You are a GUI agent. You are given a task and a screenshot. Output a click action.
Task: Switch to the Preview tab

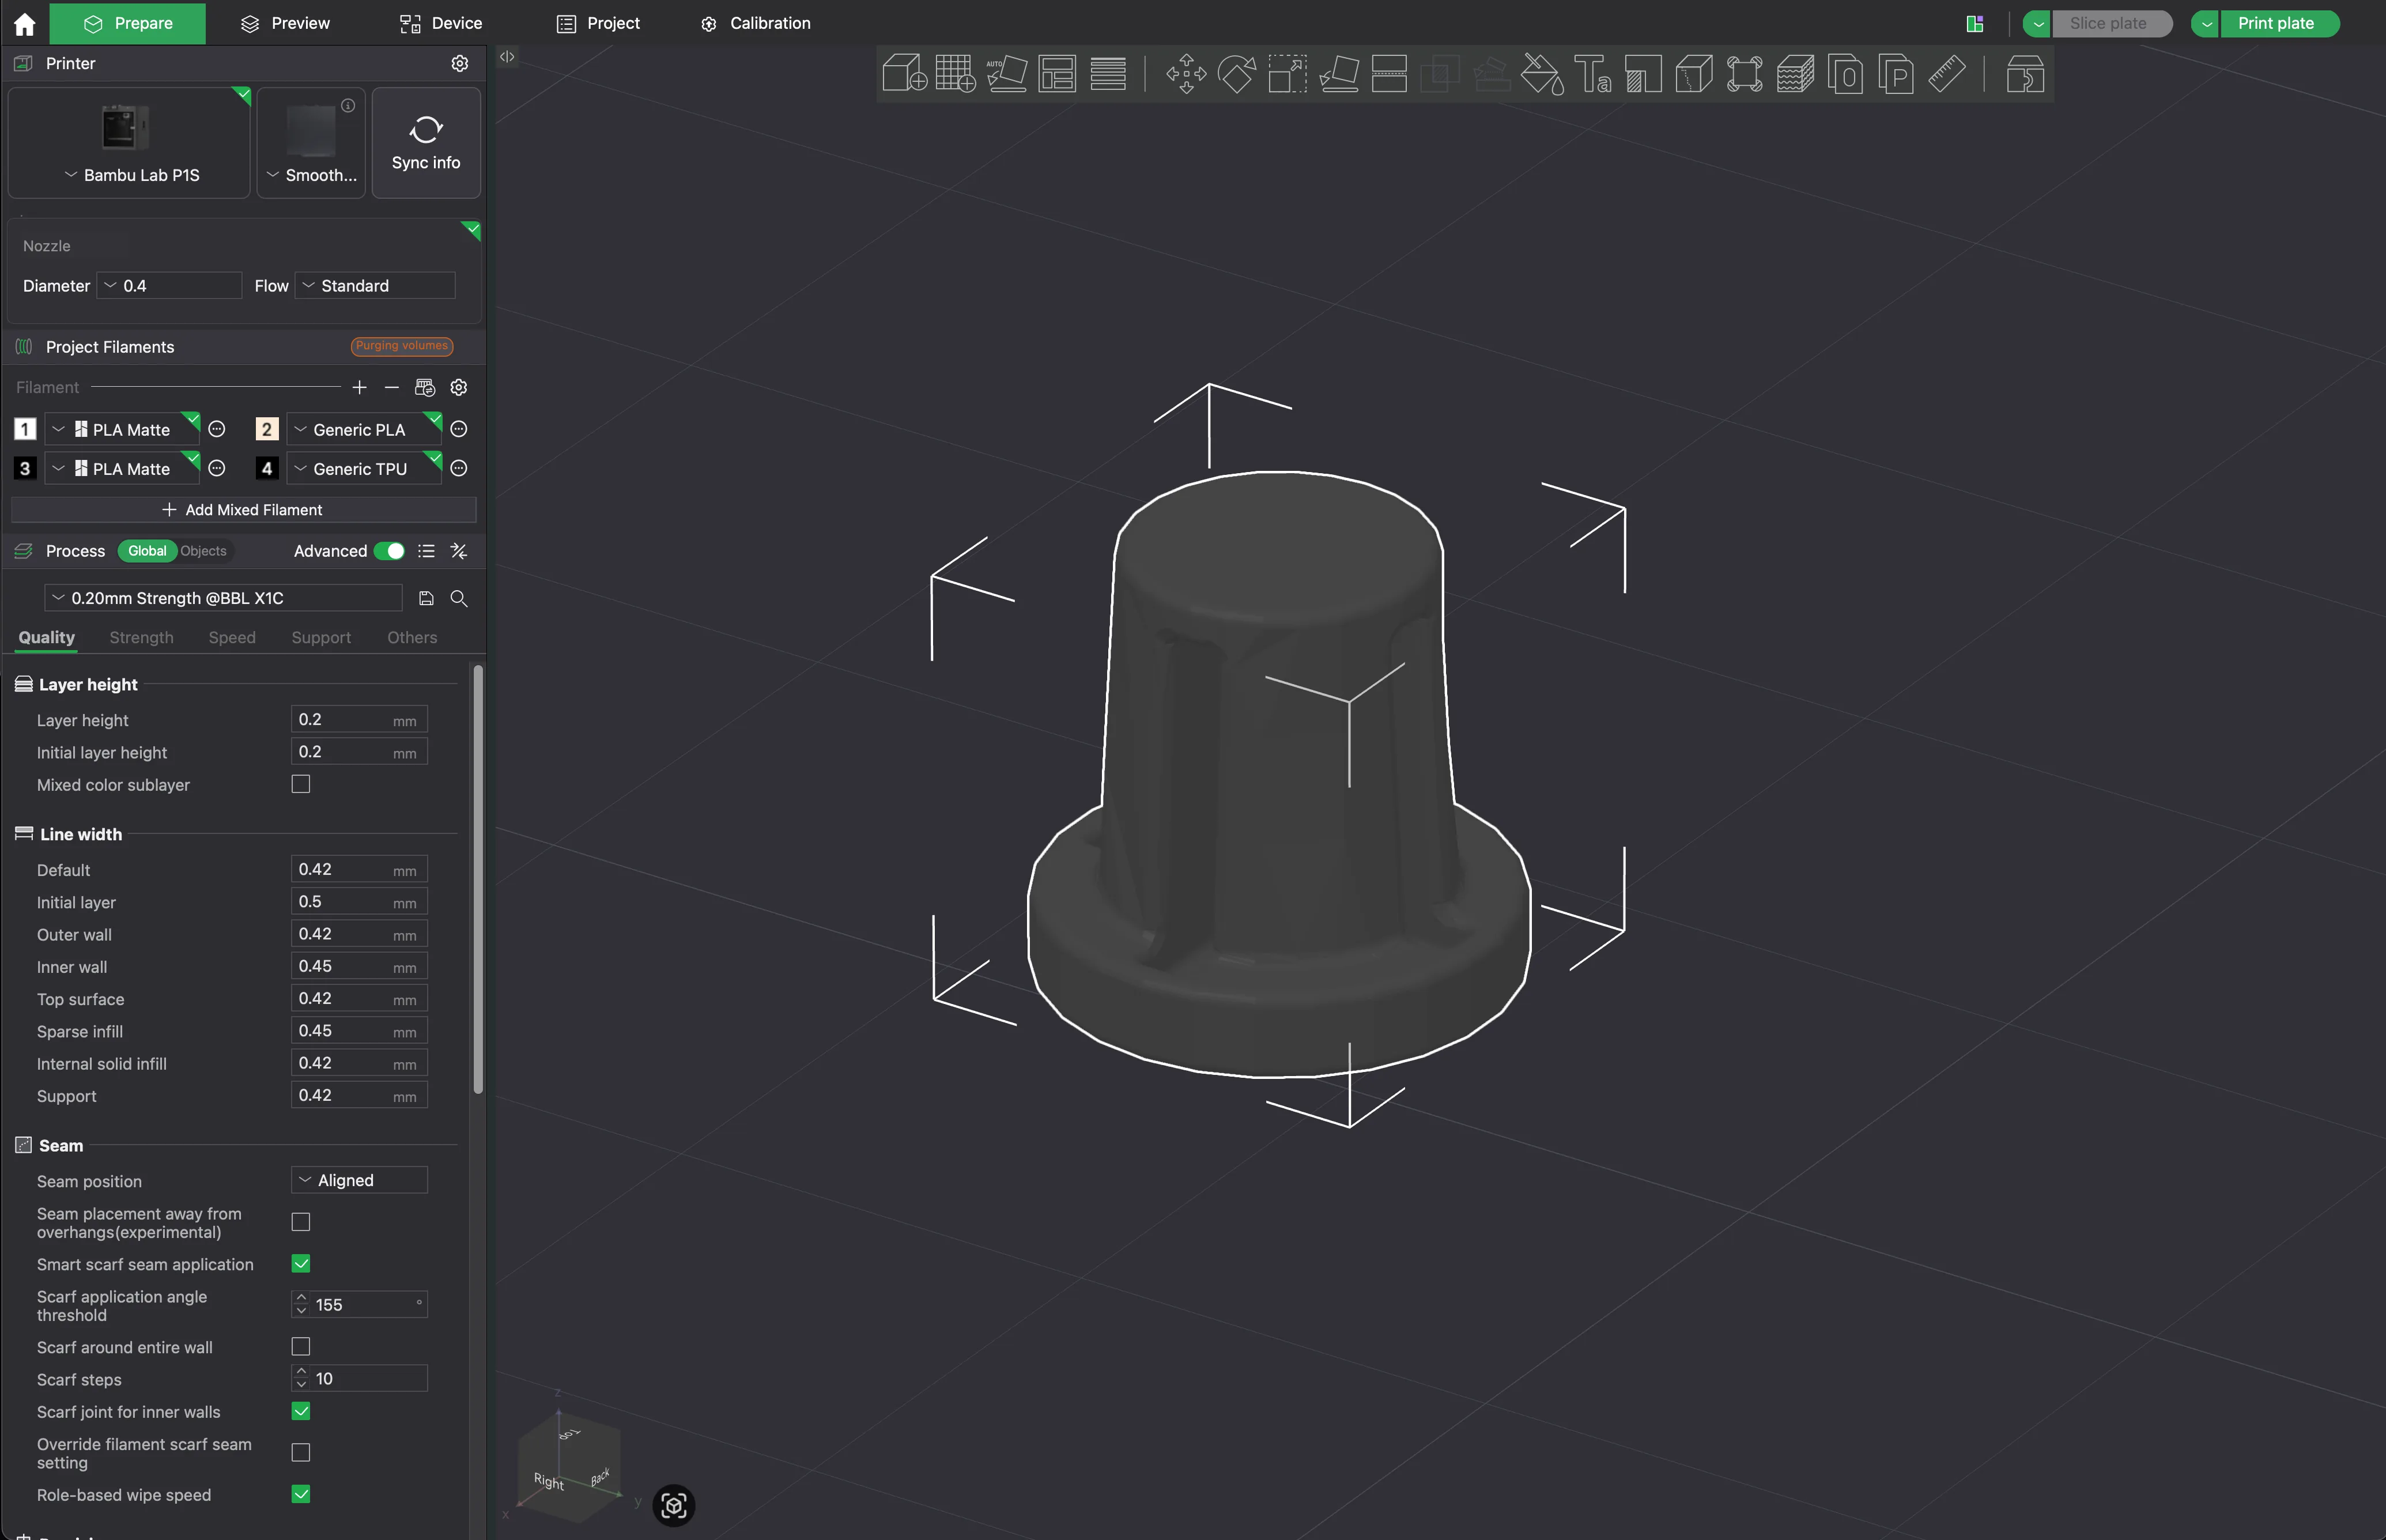tap(285, 23)
